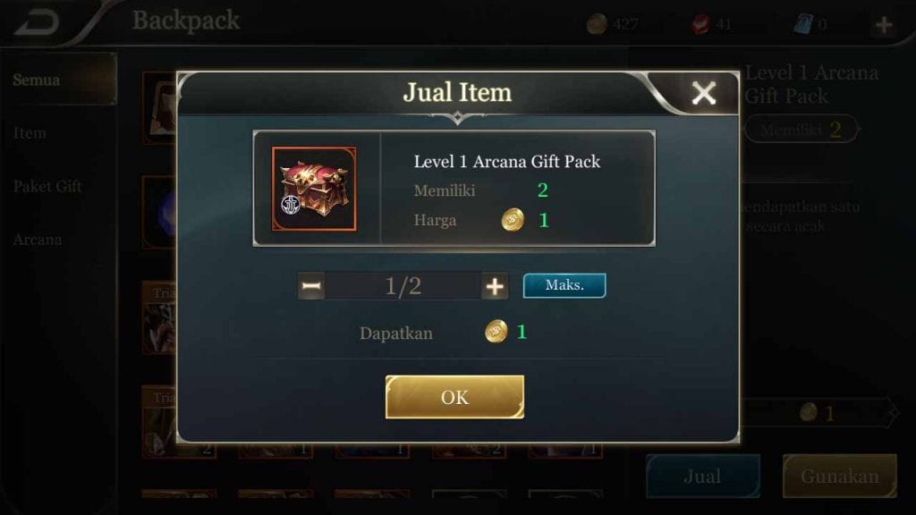The height and width of the screenshot is (515, 916).
Task: Click the Jual button in backpack
Action: [703, 476]
